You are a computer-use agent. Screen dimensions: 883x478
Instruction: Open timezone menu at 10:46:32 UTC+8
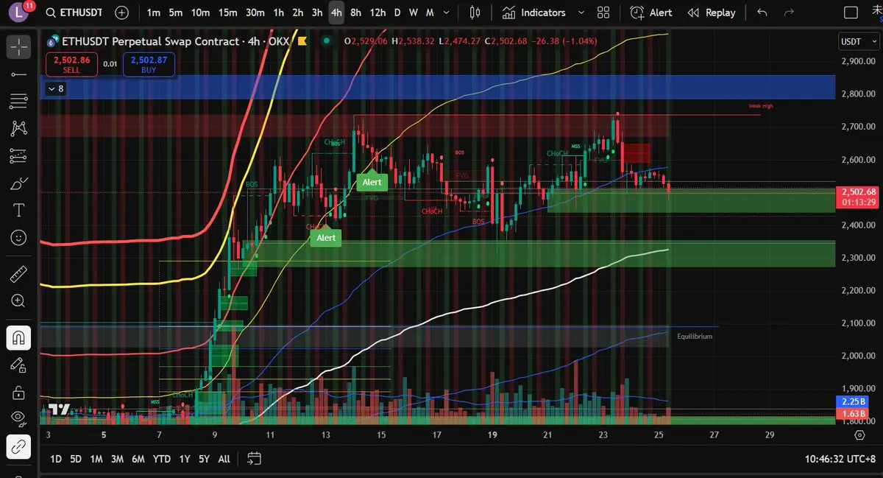click(x=840, y=459)
